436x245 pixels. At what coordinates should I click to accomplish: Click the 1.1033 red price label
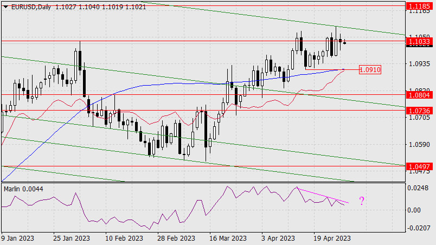pos(419,41)
